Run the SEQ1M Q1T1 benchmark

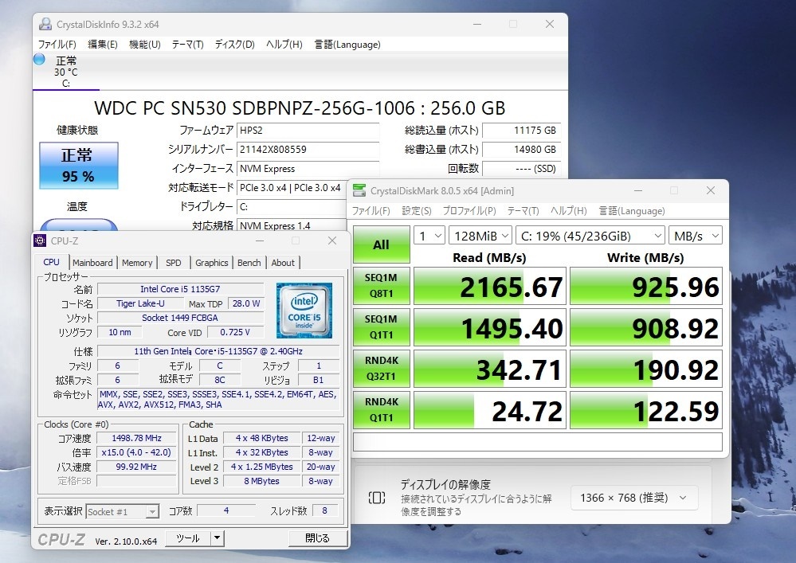pyautogui.click(x=381, y=327)
